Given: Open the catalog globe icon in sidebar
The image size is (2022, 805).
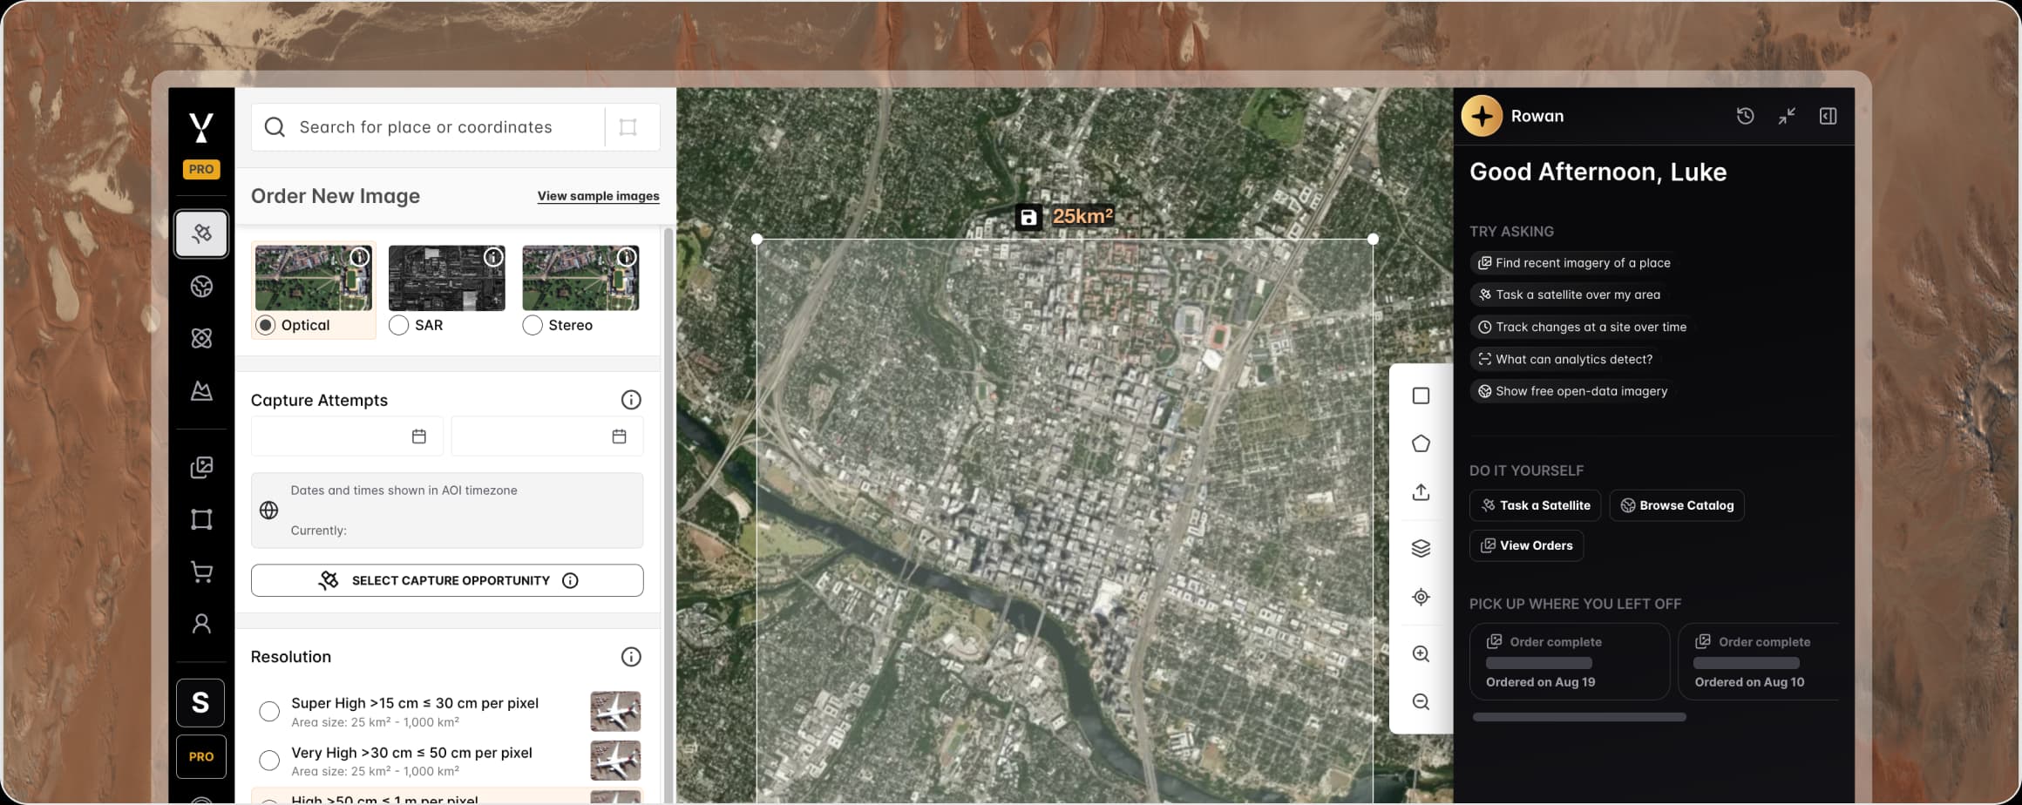Looking at the screenshot, I should [201, 287].
